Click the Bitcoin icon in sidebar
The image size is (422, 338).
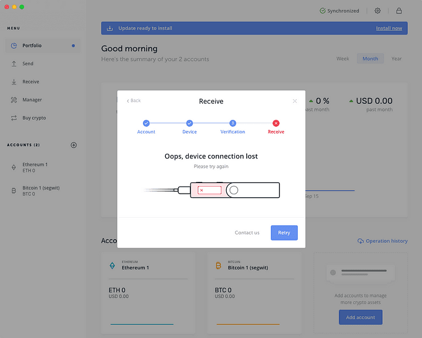(x=13, y=191)
